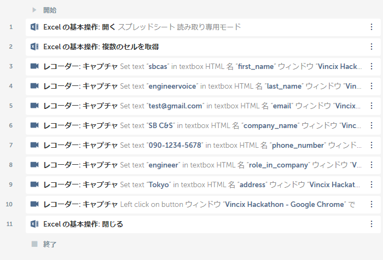The width and height of the screenshot is (383, 260).
Task: Select step 1 Excel 開く action text
Action: pyautogui.click(x=142, y=27)
